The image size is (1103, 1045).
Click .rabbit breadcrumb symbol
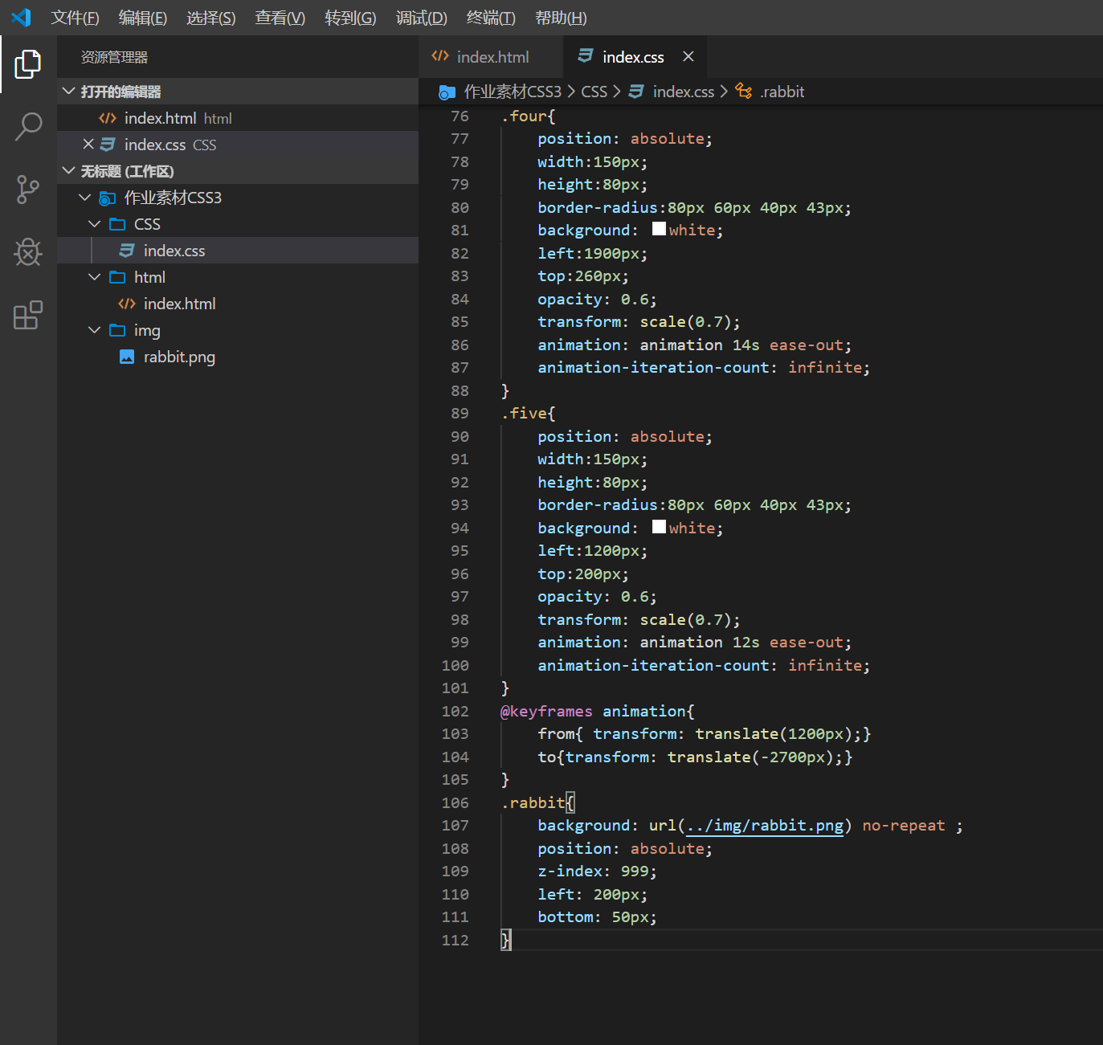[x=782, y=92]
